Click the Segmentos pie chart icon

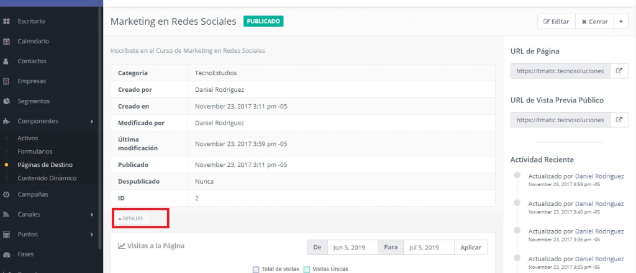point(6,101)
